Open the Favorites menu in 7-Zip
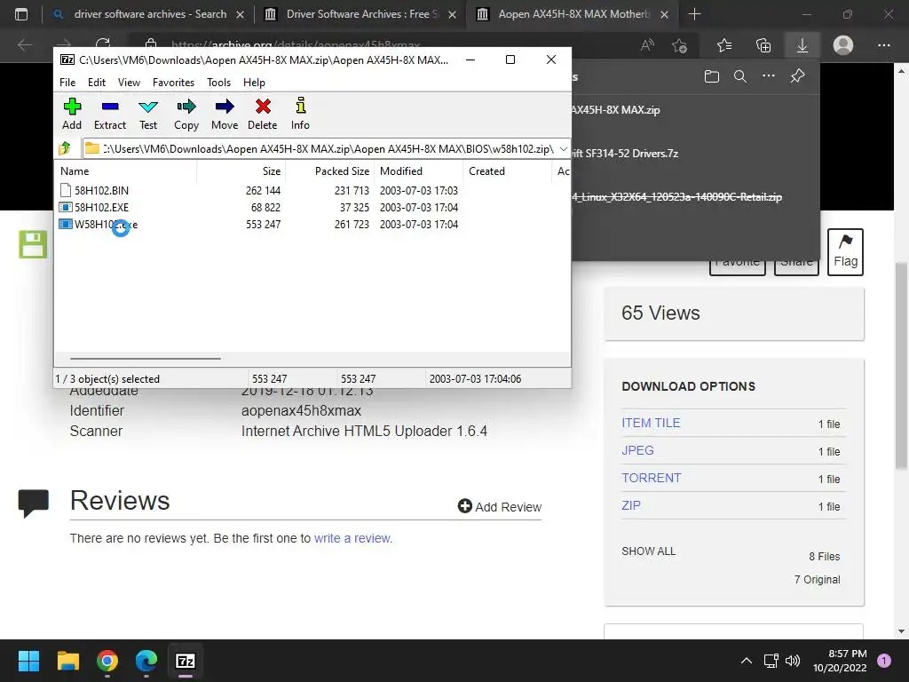This screenshot has width=909, height=682. pos(173,83)
